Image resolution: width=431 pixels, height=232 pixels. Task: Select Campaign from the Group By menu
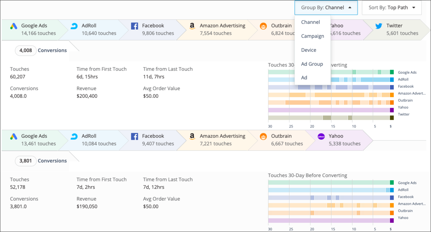point(312,36)
